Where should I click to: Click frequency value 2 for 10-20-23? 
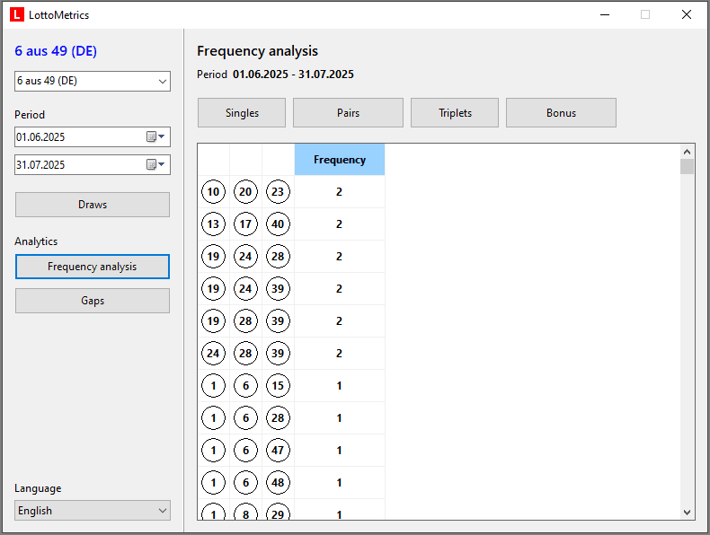339,192
